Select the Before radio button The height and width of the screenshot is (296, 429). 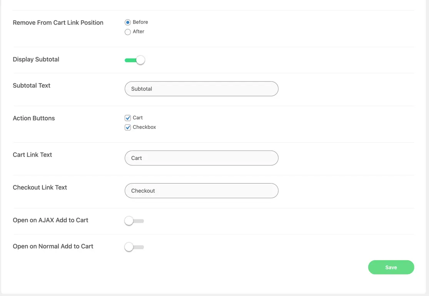click(128, 22)
